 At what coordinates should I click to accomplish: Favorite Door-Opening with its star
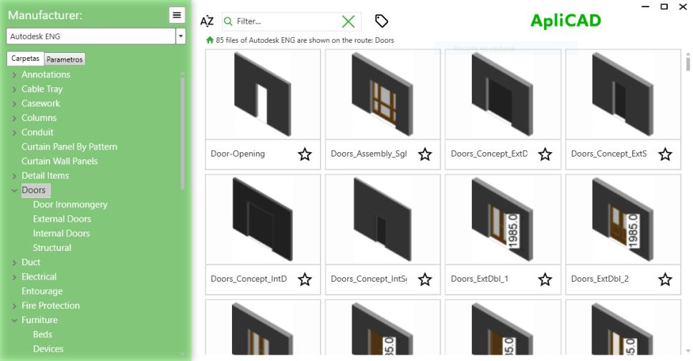pos(305,154)
